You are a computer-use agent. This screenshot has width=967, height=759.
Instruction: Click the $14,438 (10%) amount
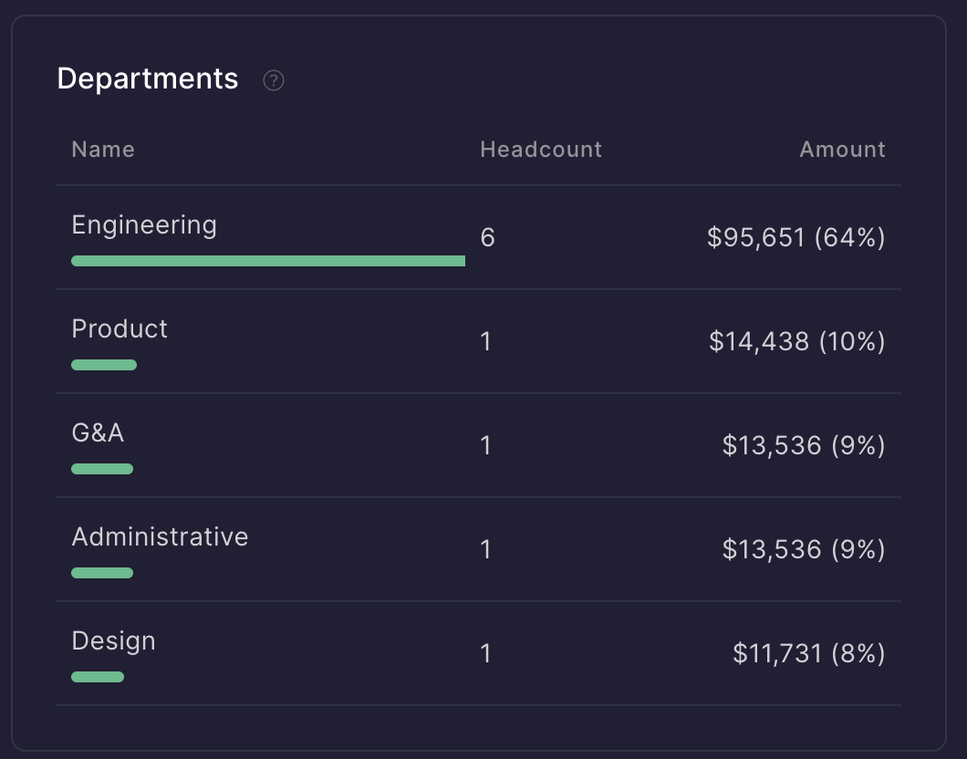point(796,342)
